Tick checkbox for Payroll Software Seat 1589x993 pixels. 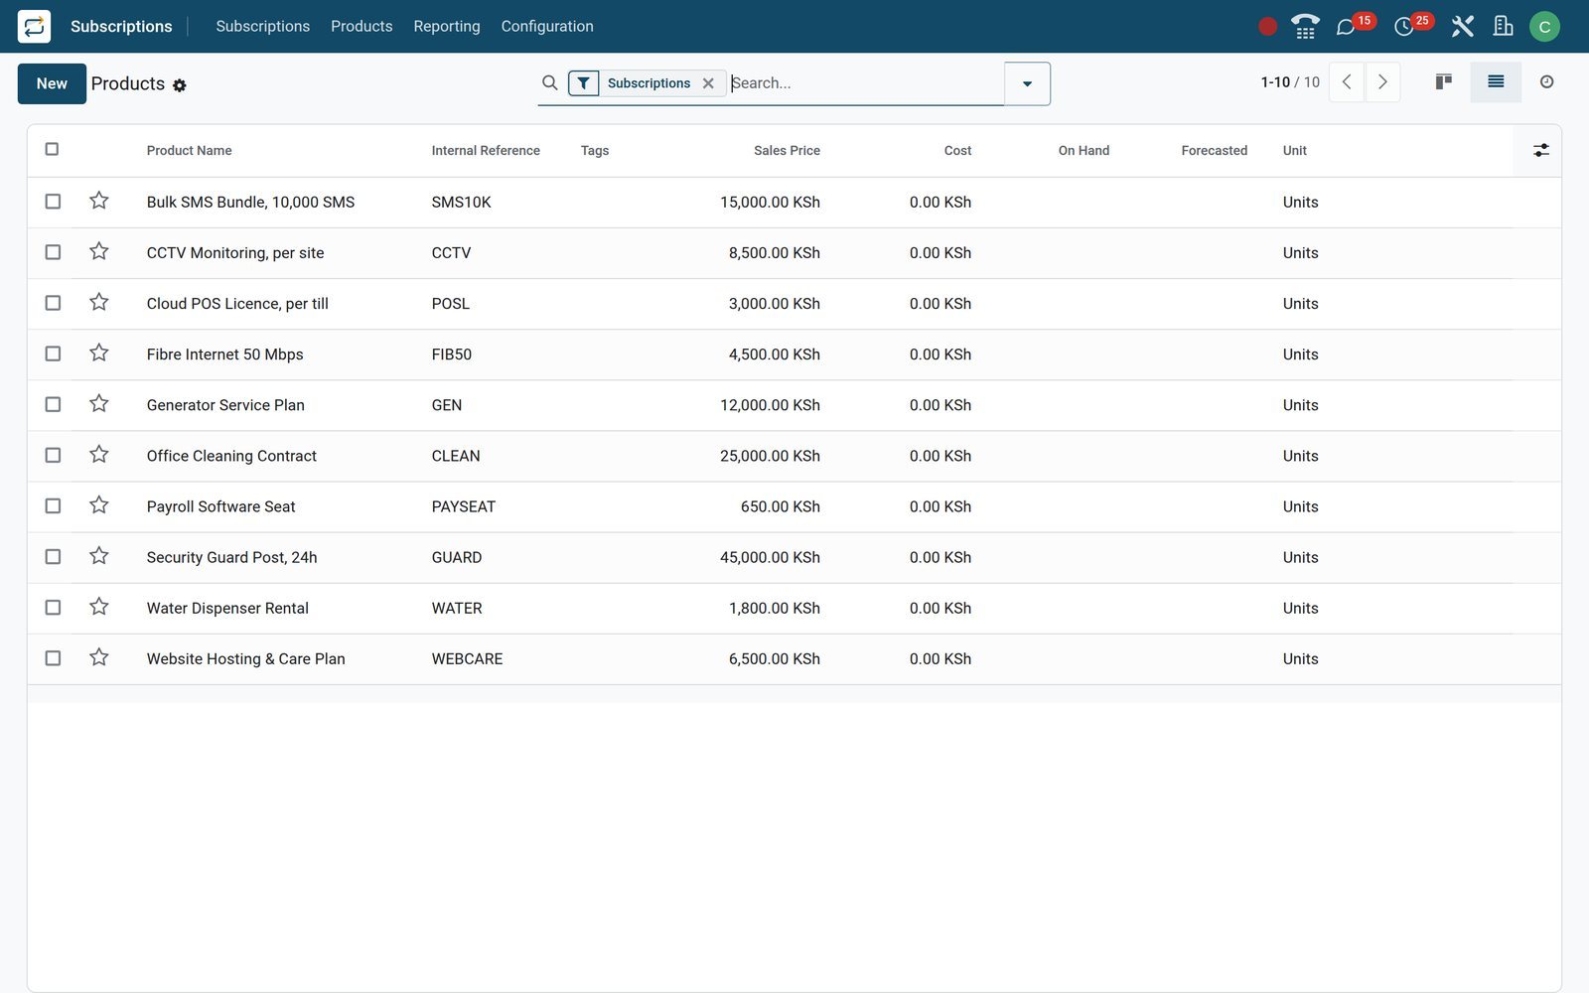click(53, 505)
